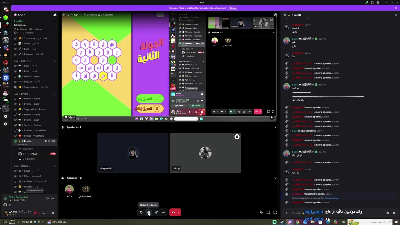Open the Videos channel
Image resolution: width=400 pixels, height=225 pixels.
[35, 181]
